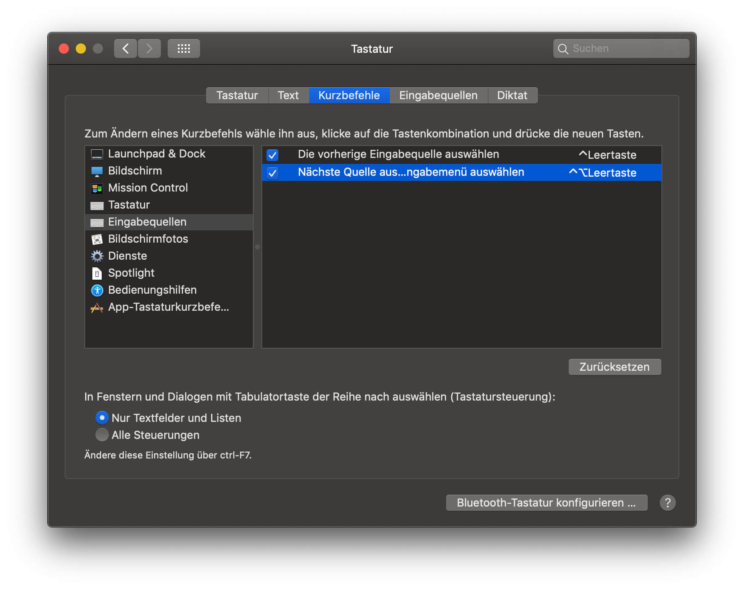Select the 'Dienste' category

coord(169,256)
